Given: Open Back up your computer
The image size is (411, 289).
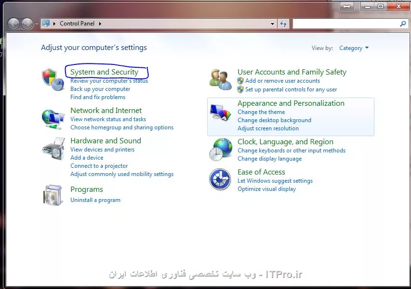Looking at the screenshot, I should point(100,89).
